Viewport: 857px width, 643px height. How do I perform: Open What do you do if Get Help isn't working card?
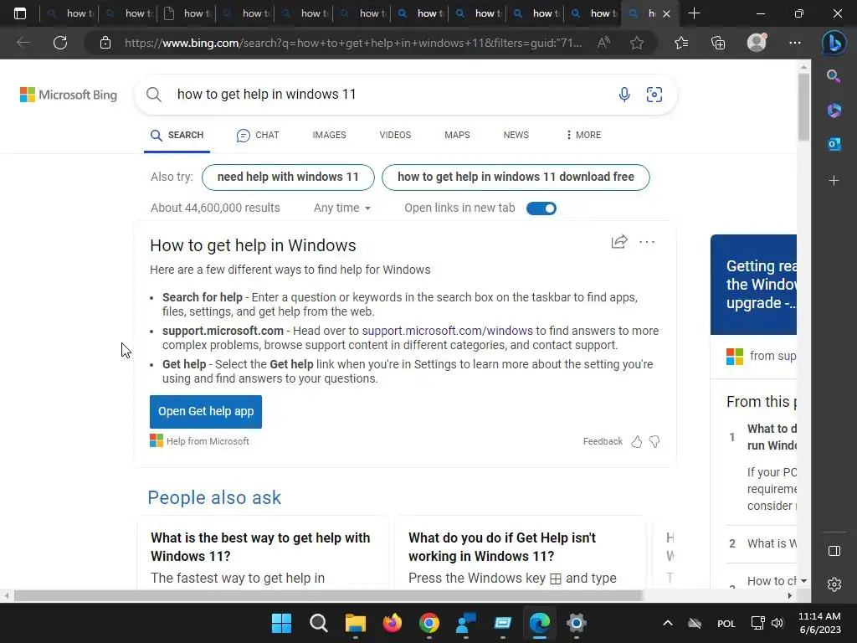click(x=521, y=553)
